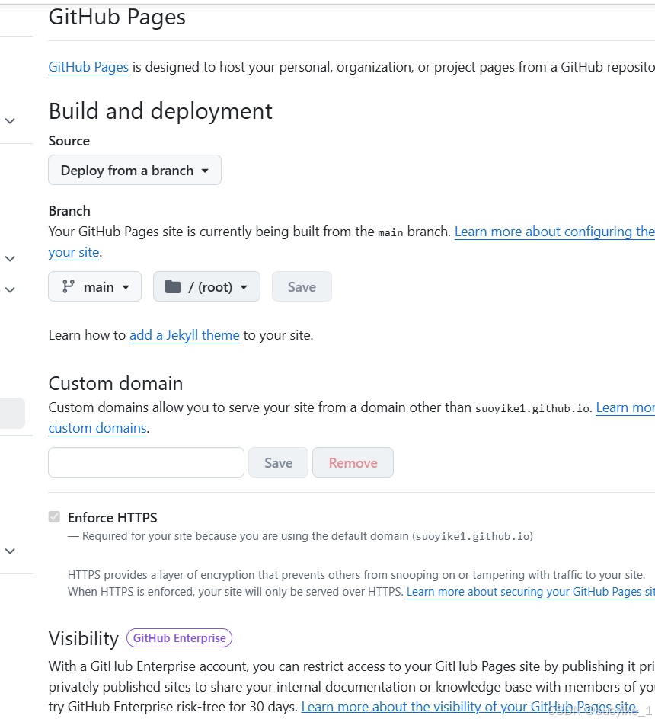Click Save button next to the custom domain field
This screenshot has height=722, width=655.
point(278,462)
